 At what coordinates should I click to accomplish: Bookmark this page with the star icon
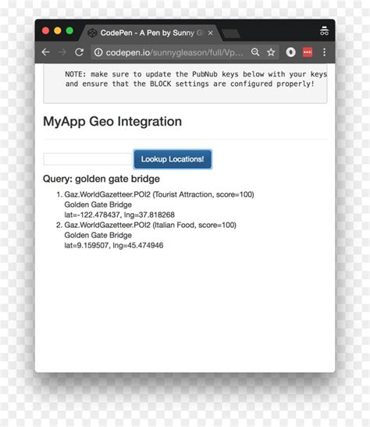click(x=271, y=52)
